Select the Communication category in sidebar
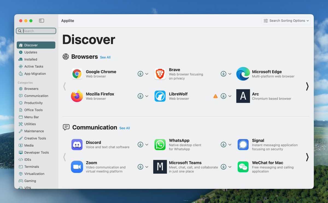This screenshot has height=203, width=328. point(36,96)
